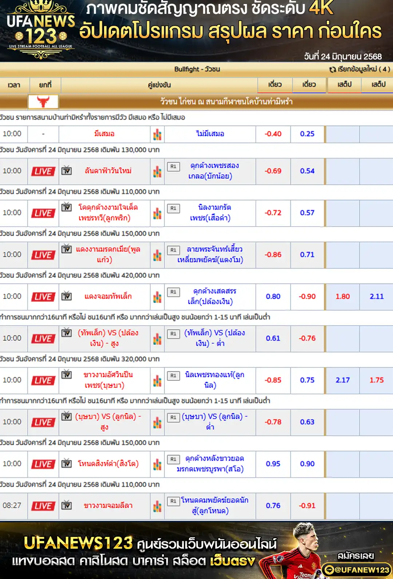Viewport: 393px width, 579px height.
Task: Click TV stream icon for แดงงามมรดกเมีย
Action: pyautogui.click(x=66, y=249)
